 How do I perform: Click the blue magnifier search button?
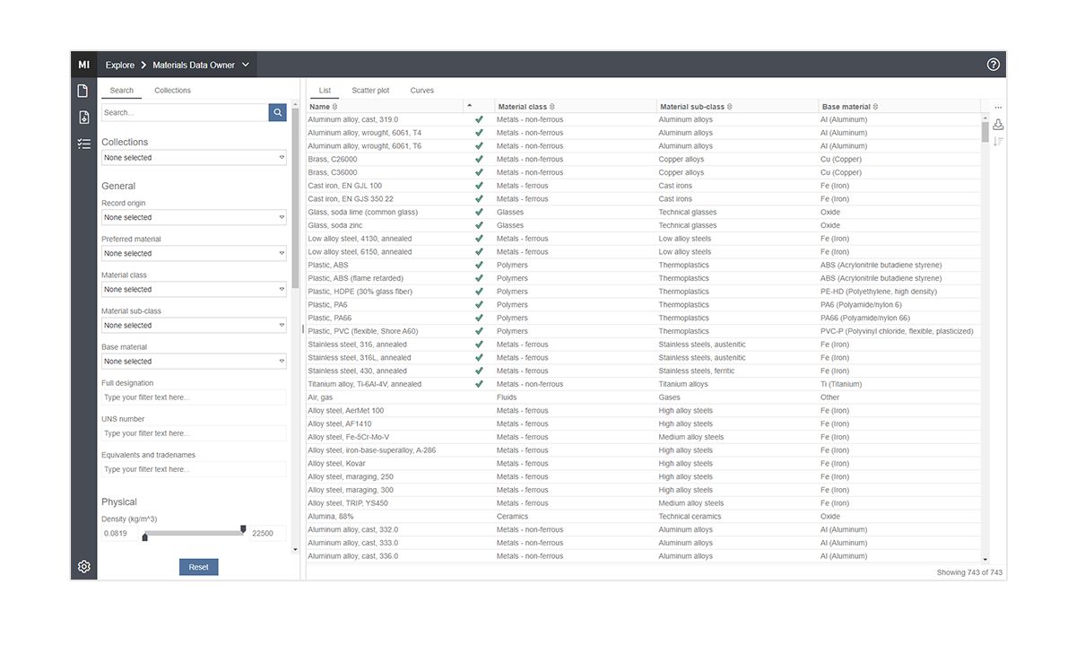tap(278, 112)
